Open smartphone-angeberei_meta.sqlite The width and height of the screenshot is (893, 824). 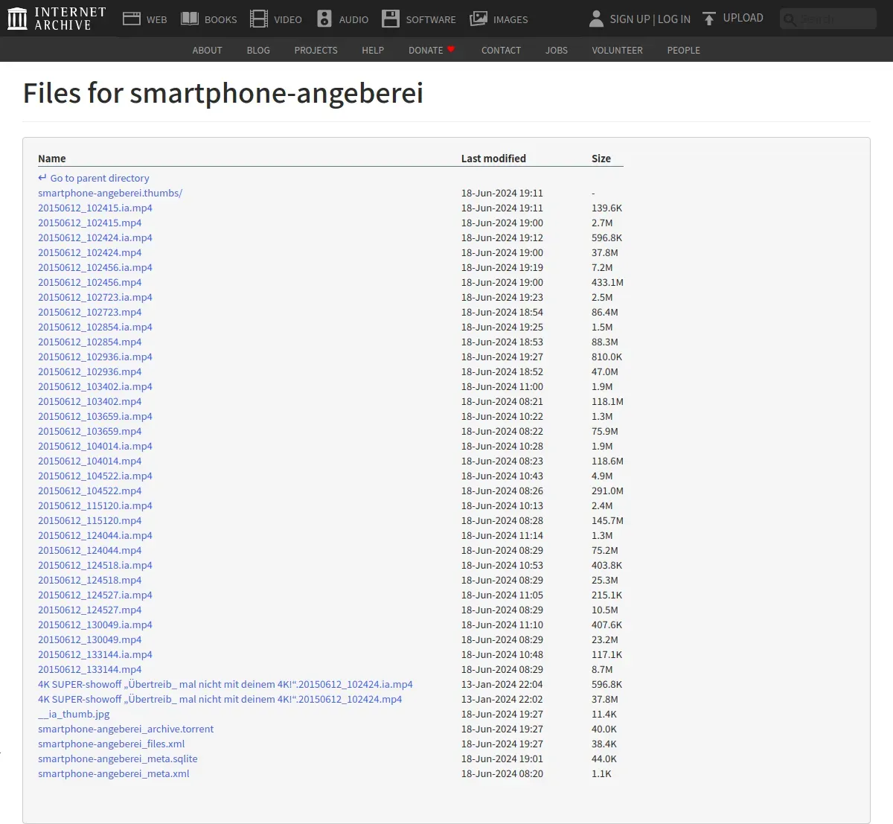coord(118,758)
